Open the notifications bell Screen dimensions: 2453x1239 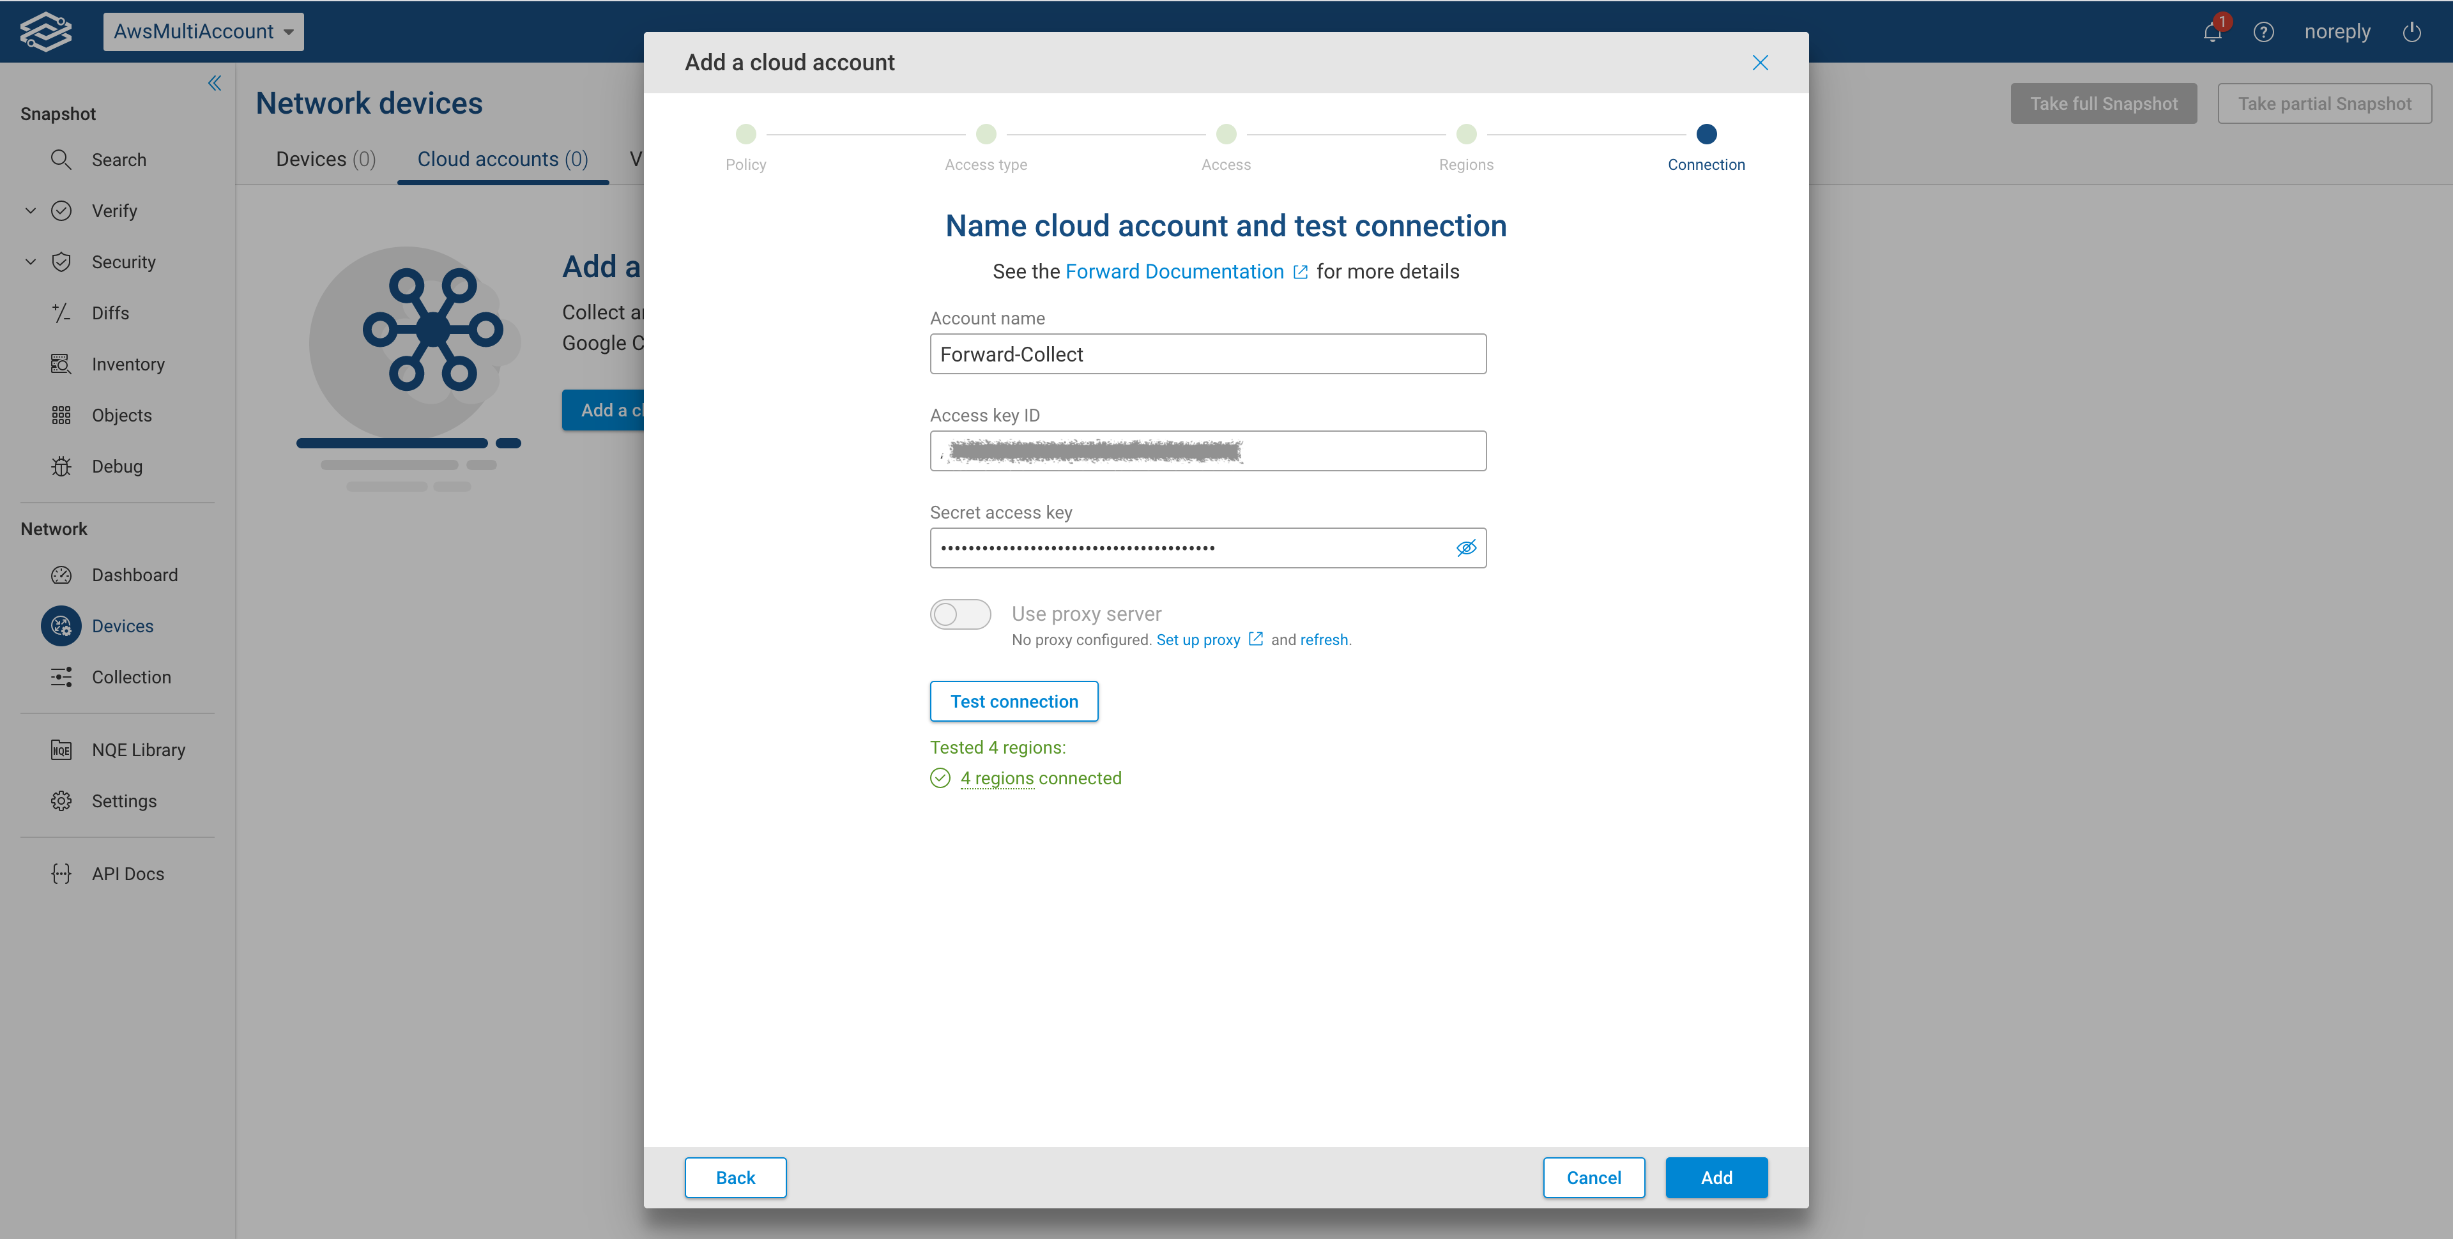[2211, 31]
